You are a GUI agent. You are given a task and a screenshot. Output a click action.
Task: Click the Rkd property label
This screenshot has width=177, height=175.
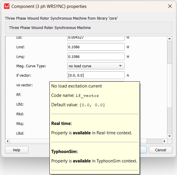click(20, 114)
